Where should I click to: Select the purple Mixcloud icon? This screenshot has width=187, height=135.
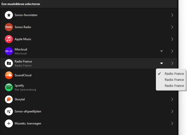click(x=9, y=51)
